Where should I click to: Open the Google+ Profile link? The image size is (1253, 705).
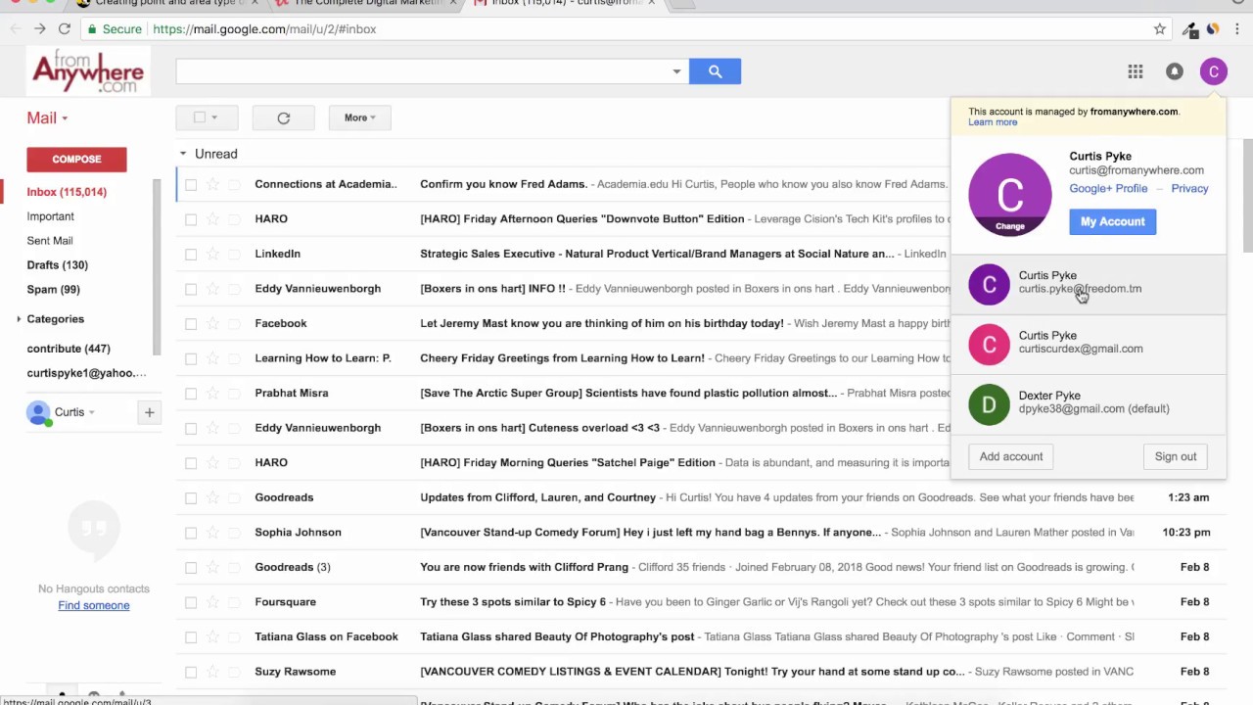tap(1108, 189)
